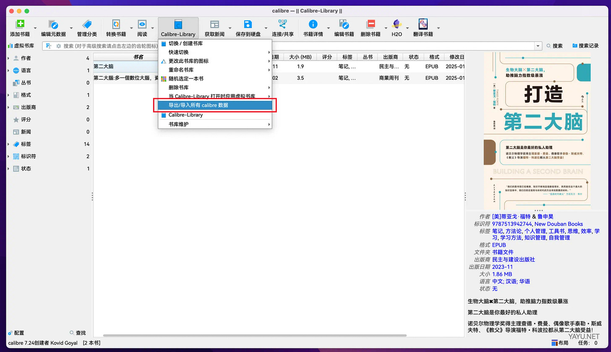Click the 布局 (layout) button

click(x=560, y=343)
